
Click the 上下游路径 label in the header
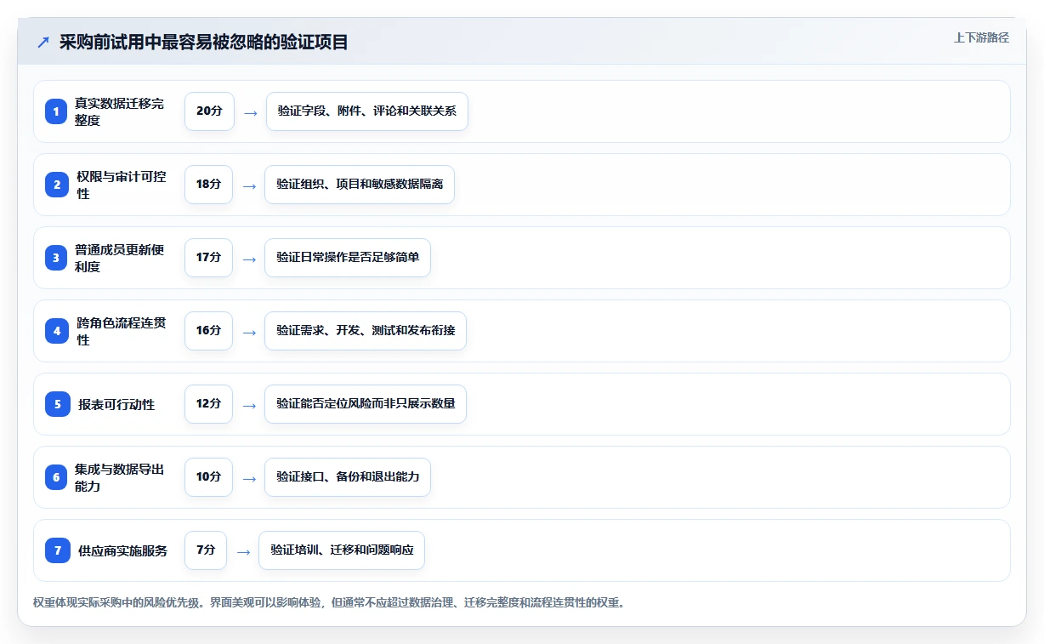[x=981, y=37]
